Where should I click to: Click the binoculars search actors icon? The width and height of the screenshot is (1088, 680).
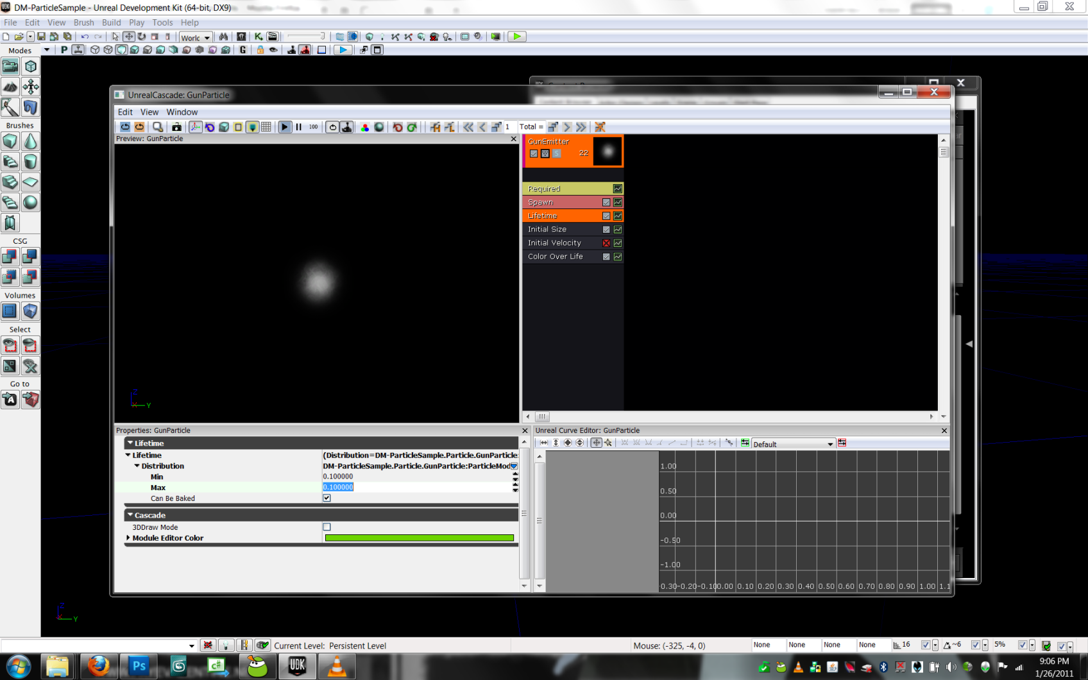[223, 37]
